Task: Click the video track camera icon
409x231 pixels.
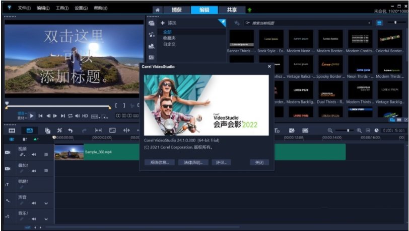Action: click(x=8, y=152)
